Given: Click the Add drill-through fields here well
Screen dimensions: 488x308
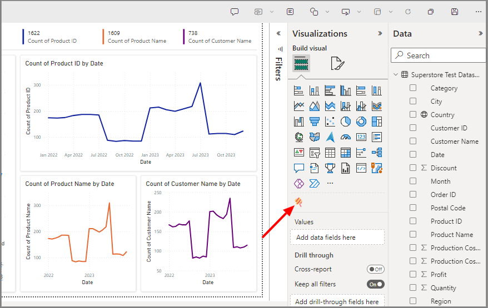Looking at the screenshot, I should pyautogui.click(x=337, y=301).
